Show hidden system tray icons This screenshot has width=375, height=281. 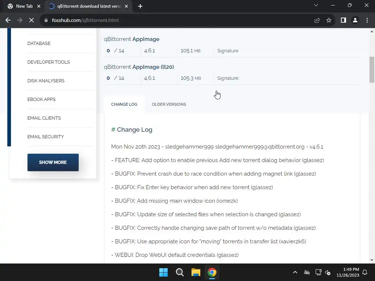click(x=295, y=272)
